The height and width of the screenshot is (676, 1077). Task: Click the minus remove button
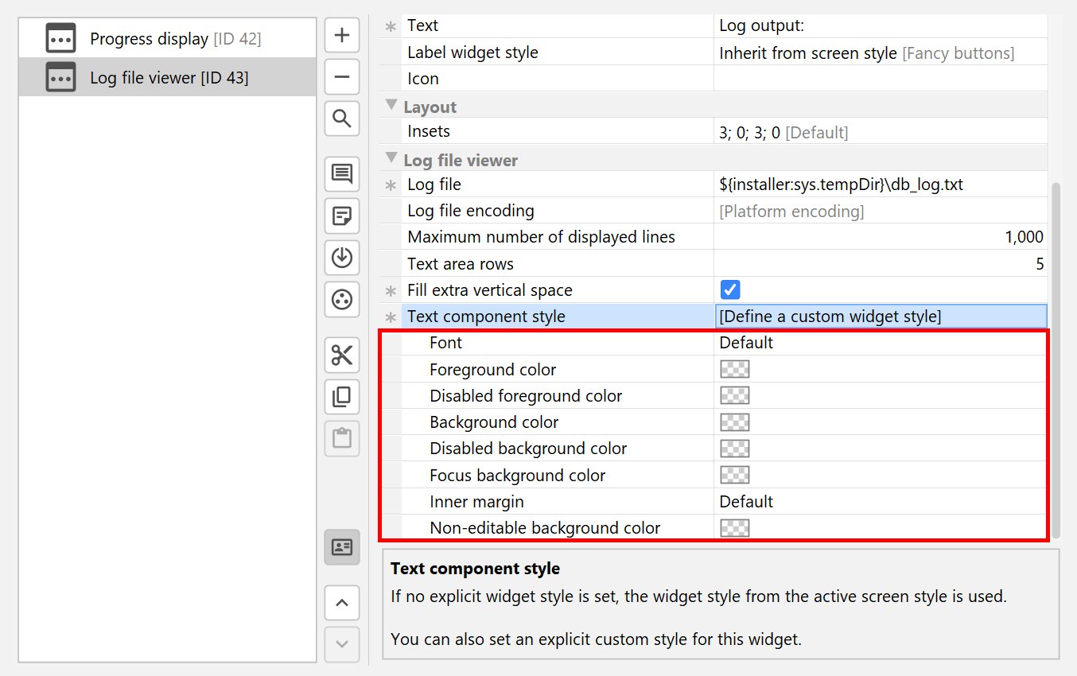click(342, 77)
